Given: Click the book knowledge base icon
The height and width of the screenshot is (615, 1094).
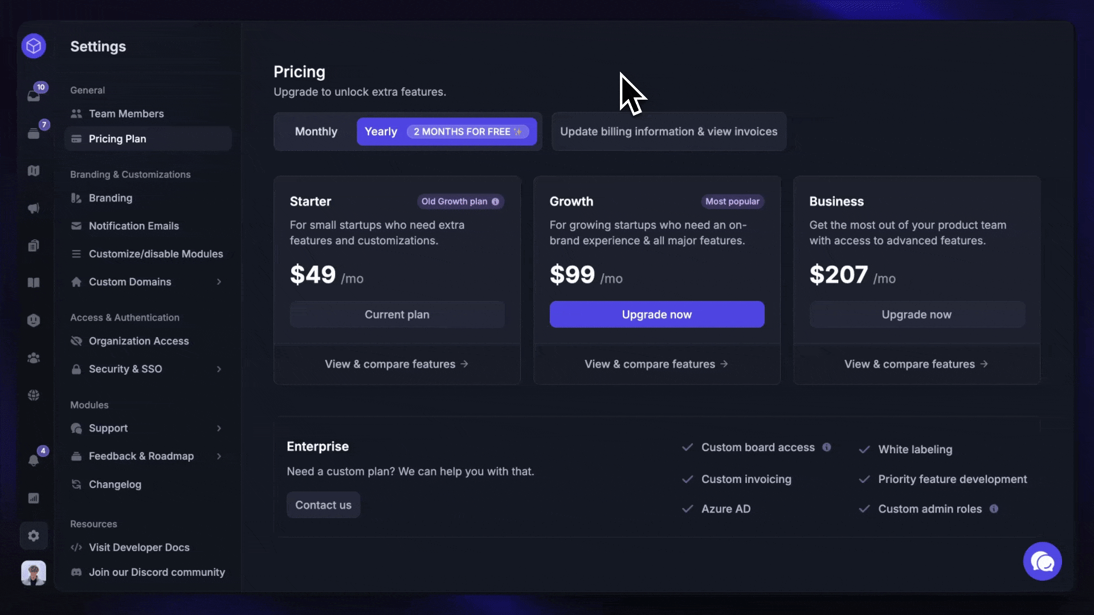Looking at the screenshot, I should [34, 283].
